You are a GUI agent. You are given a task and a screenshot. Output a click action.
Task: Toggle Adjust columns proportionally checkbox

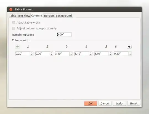(x=14, y=28)
